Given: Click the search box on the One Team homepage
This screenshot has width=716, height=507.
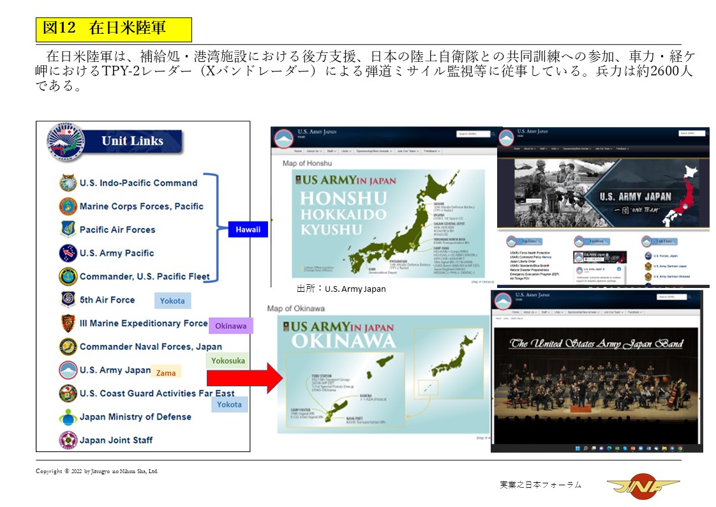Looking at the screenshot, I should pos(693,133).
